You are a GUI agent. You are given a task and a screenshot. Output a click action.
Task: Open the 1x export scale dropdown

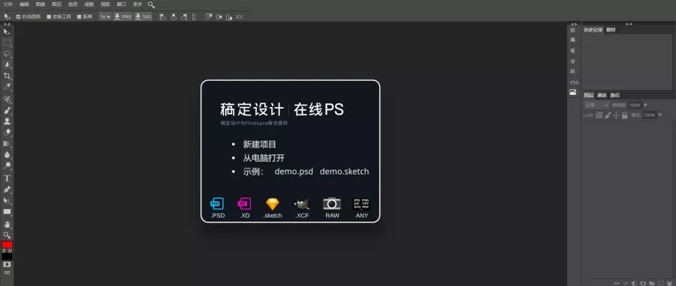104,16
